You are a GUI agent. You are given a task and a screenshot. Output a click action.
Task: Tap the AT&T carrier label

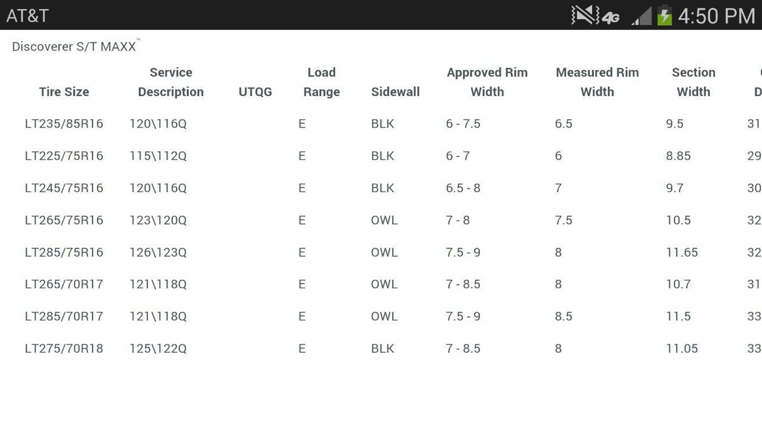tap(27, 16)
